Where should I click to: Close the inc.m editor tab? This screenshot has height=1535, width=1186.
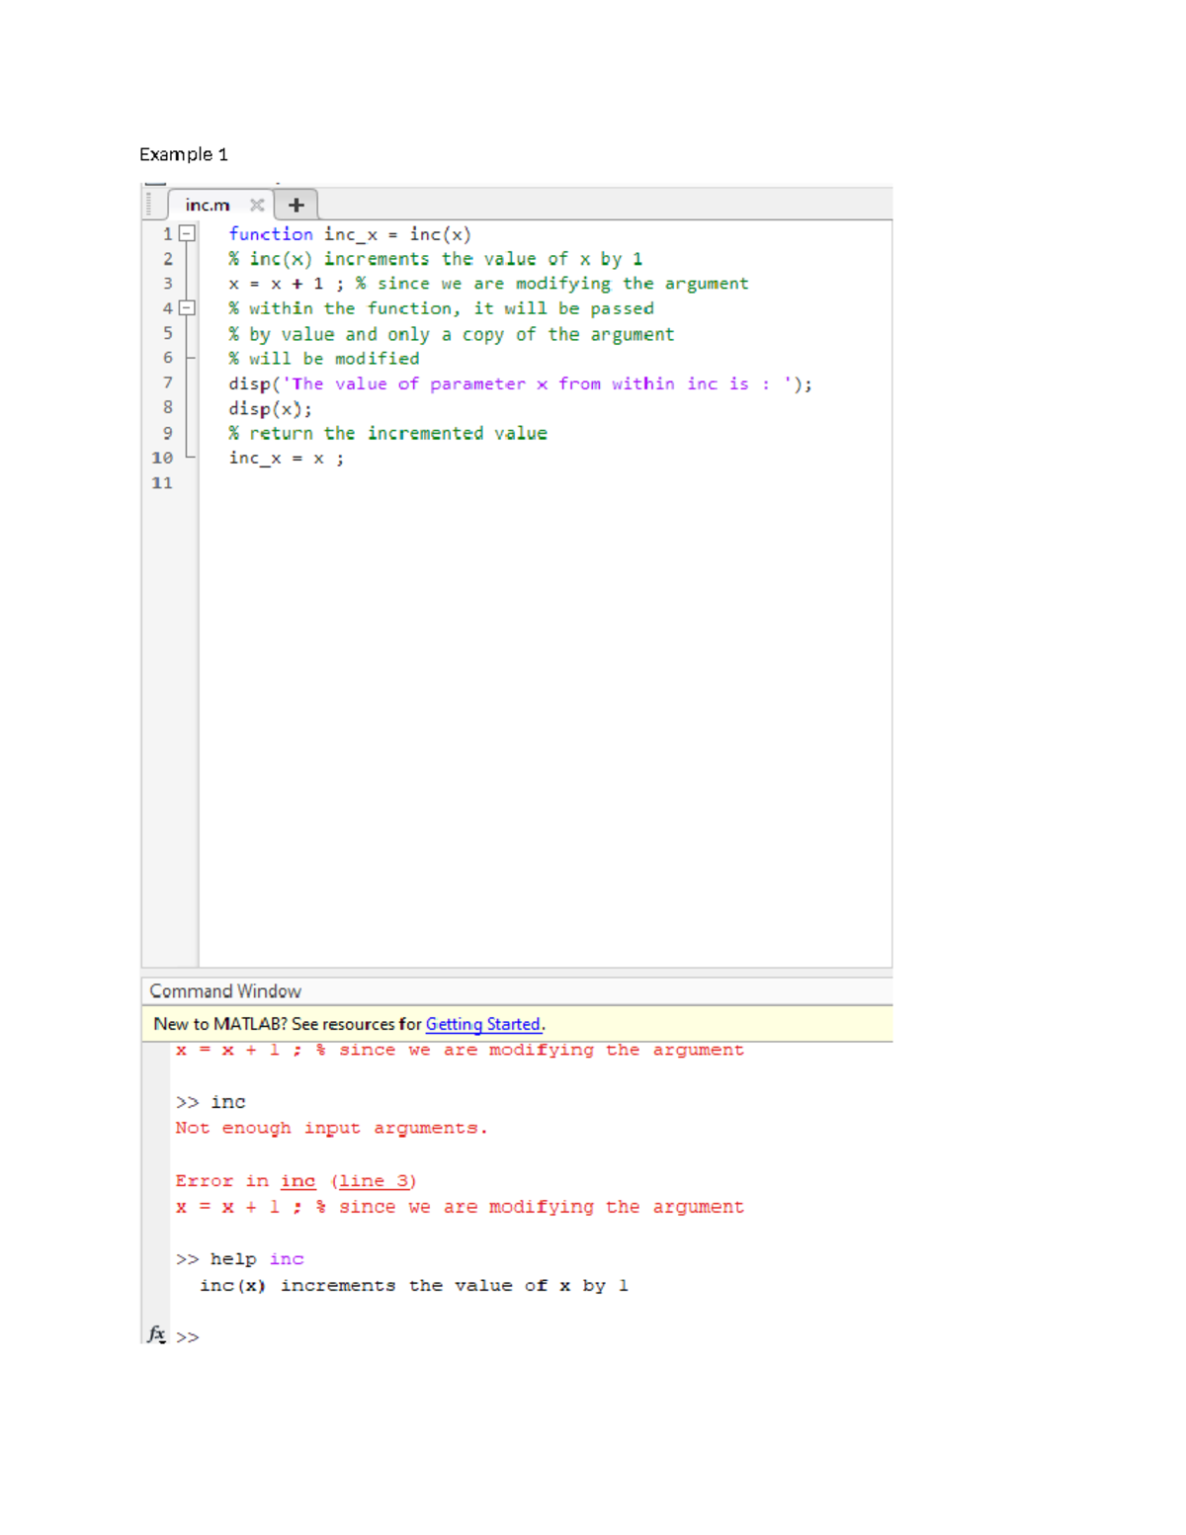point(257,205)
